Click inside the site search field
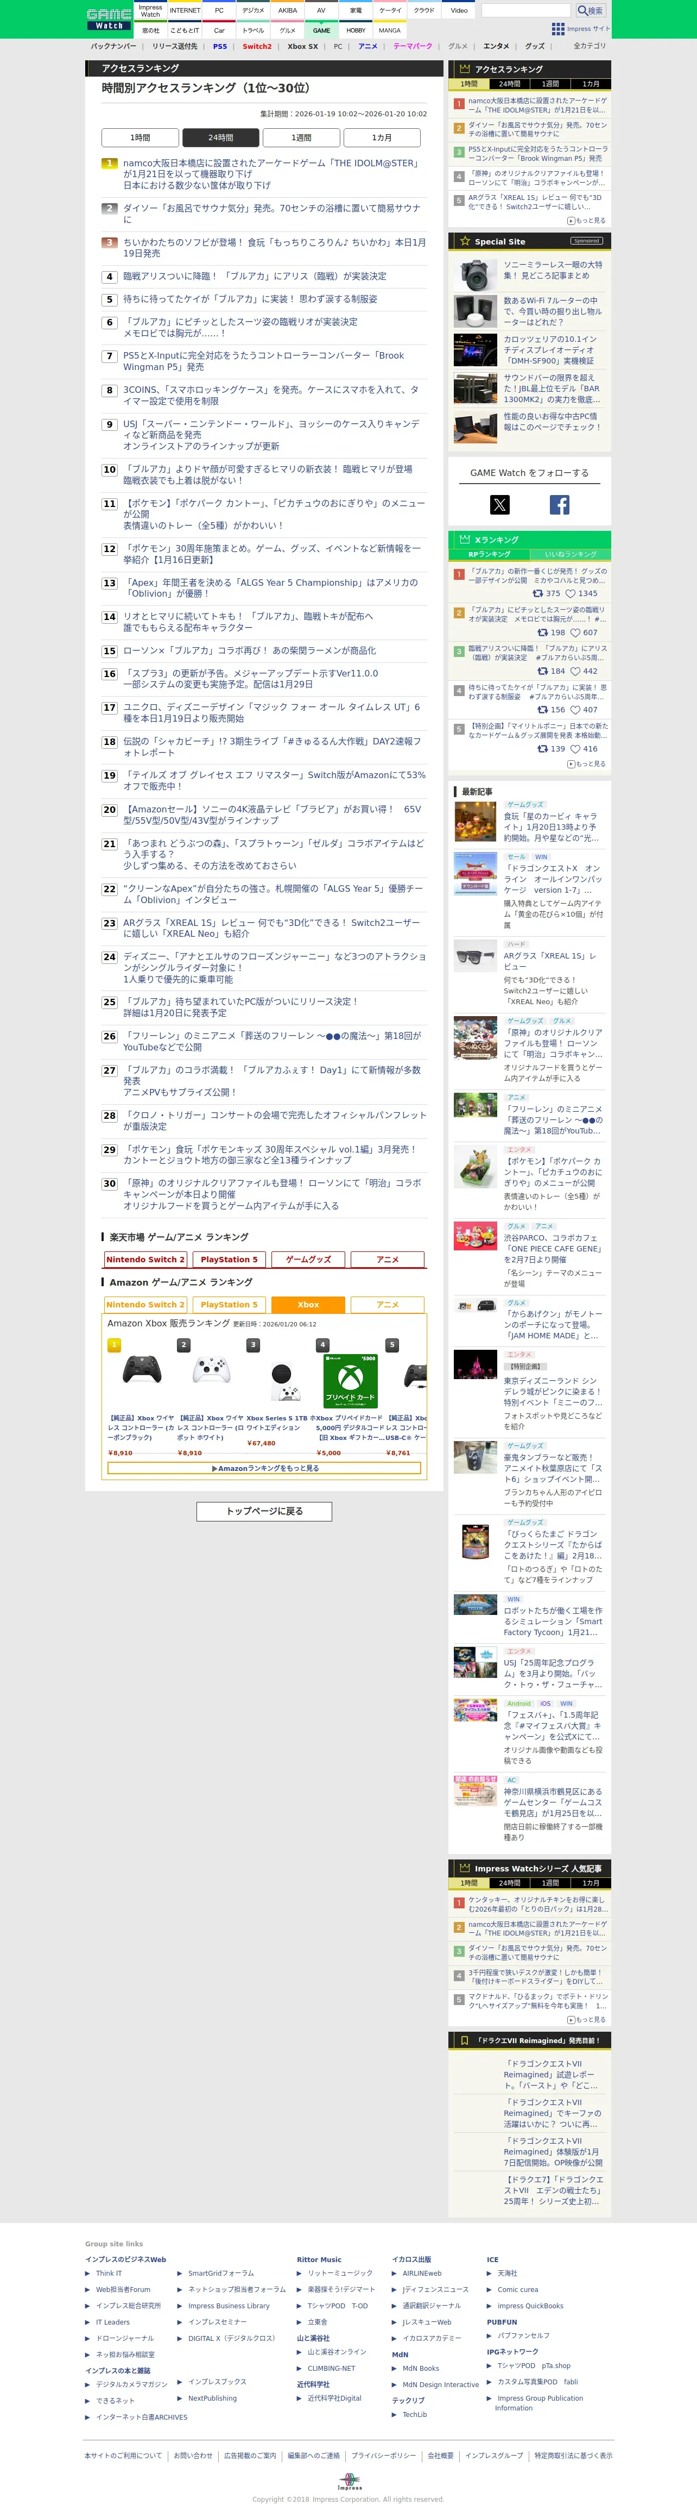The image size is (697, 2505). (526, 11)
